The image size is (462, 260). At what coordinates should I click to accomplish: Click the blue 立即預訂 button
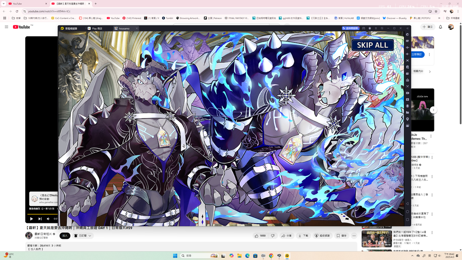click(x=417, y=55)
